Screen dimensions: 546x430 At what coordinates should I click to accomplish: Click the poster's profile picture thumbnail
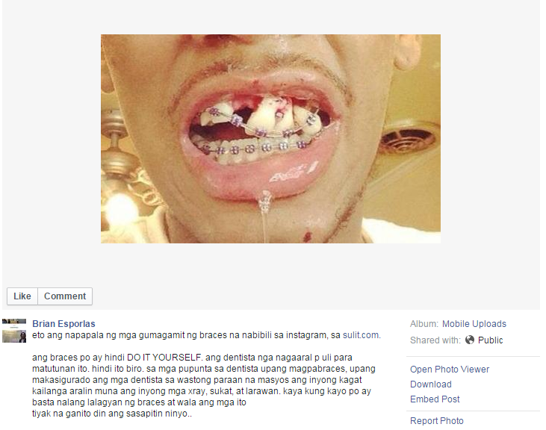(x=14, y=331)
